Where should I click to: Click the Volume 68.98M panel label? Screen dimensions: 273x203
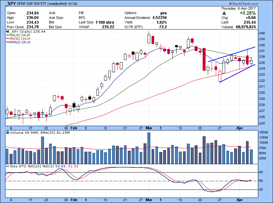click(x=24, y=133)
